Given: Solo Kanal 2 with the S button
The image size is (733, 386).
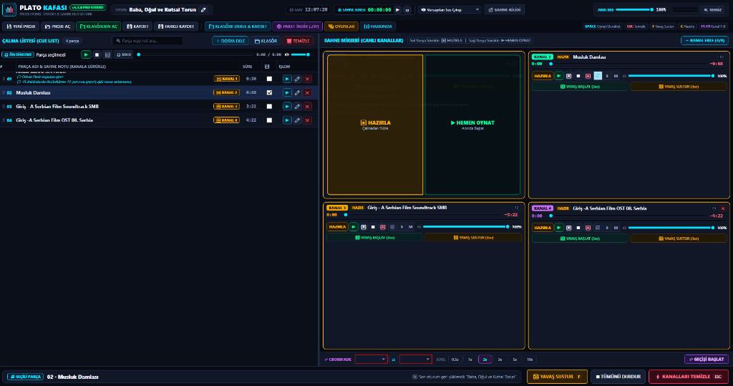Looking at the screenshot, I should pos(607,76).
